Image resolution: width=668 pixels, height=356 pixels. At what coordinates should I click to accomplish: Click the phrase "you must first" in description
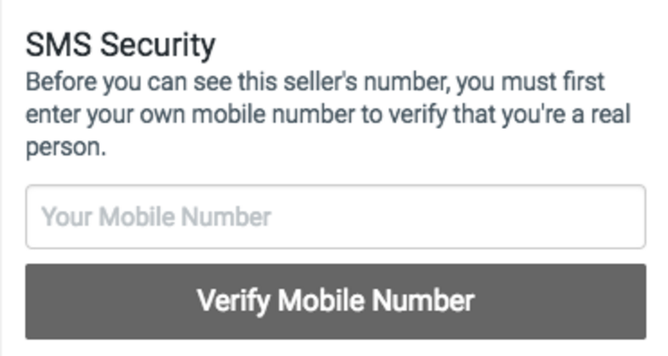pos(530,82)
